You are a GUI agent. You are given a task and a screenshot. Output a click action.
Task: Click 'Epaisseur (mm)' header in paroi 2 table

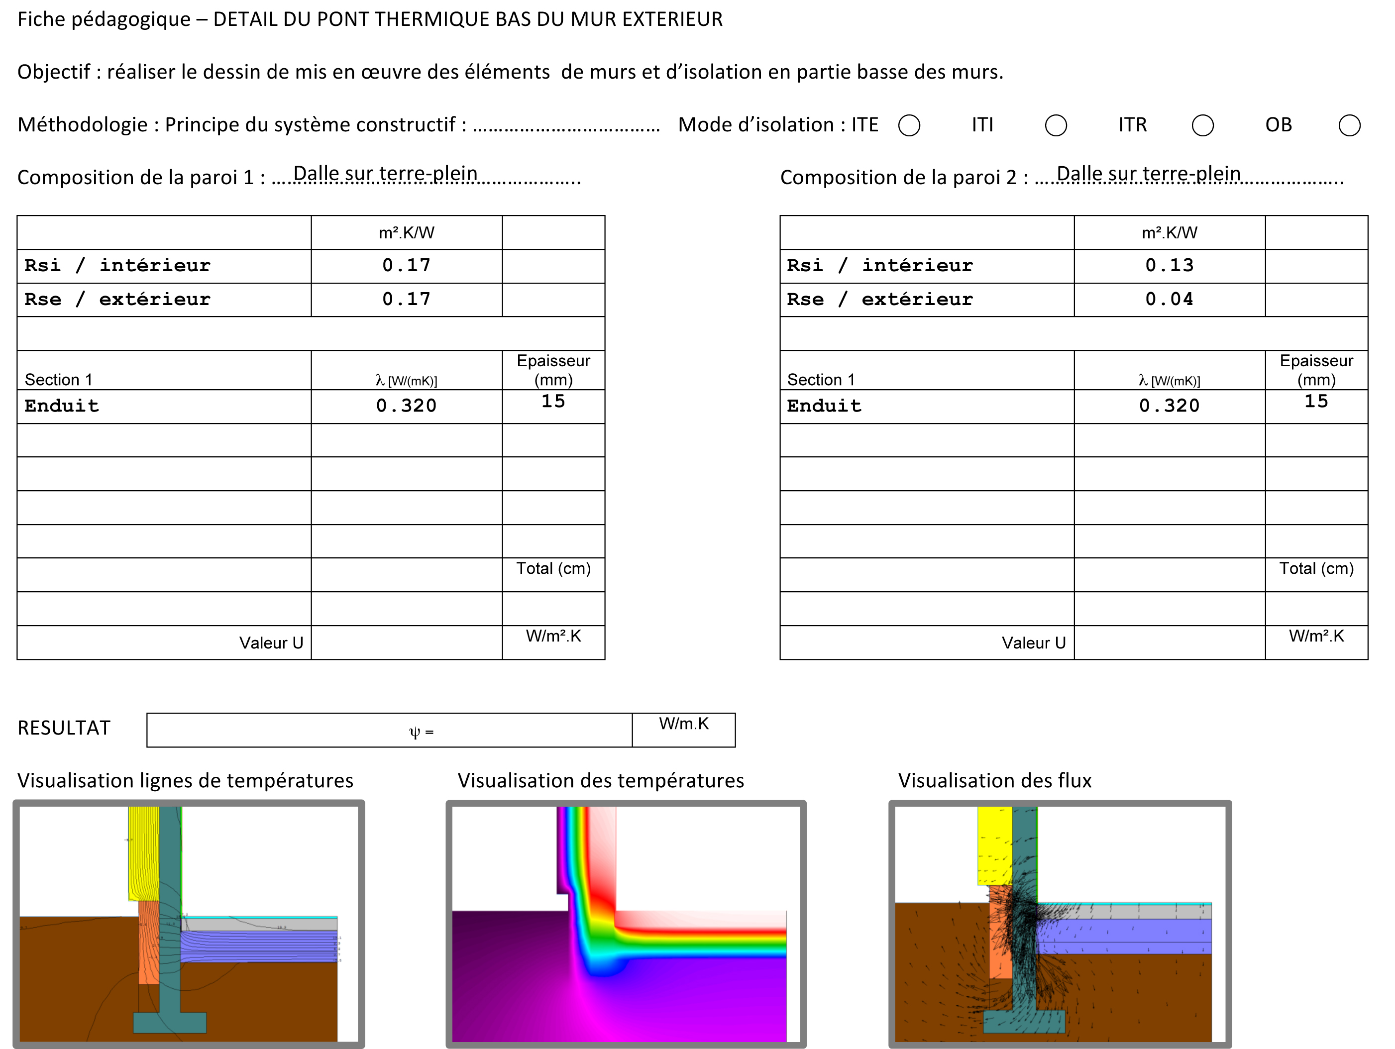(1317, 371)
